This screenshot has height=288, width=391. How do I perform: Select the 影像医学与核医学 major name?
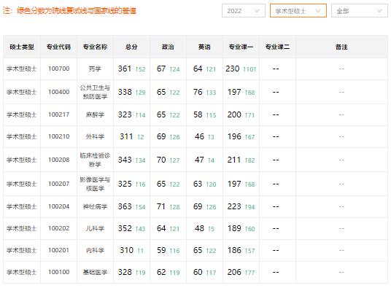[95, 184]
